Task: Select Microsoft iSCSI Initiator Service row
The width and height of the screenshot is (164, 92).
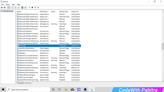Action: point(49,21)
